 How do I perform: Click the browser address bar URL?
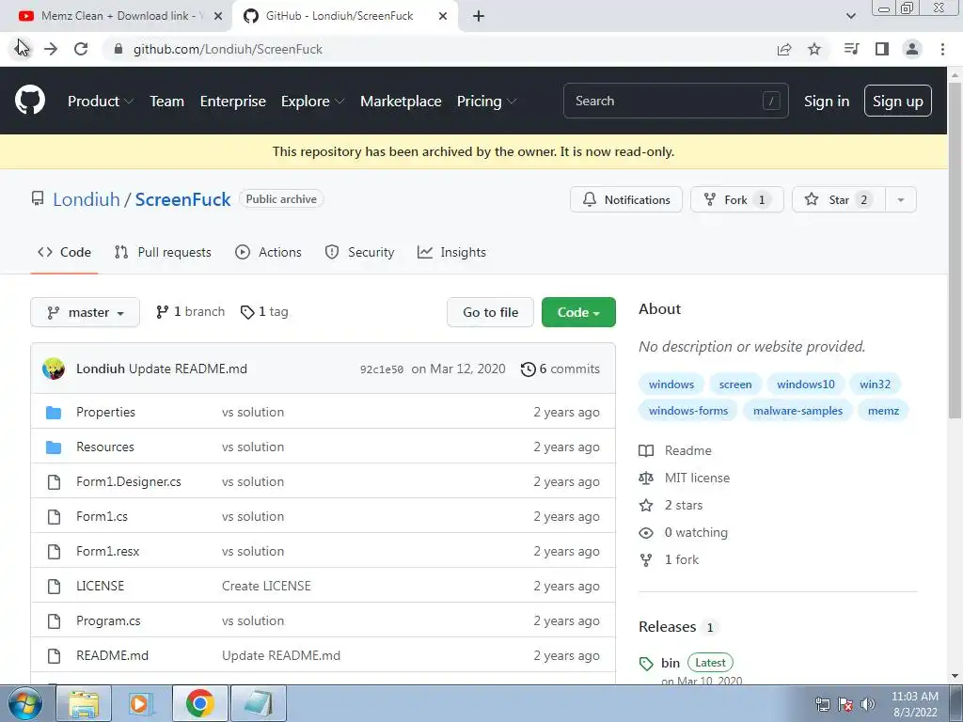[228, 49]
